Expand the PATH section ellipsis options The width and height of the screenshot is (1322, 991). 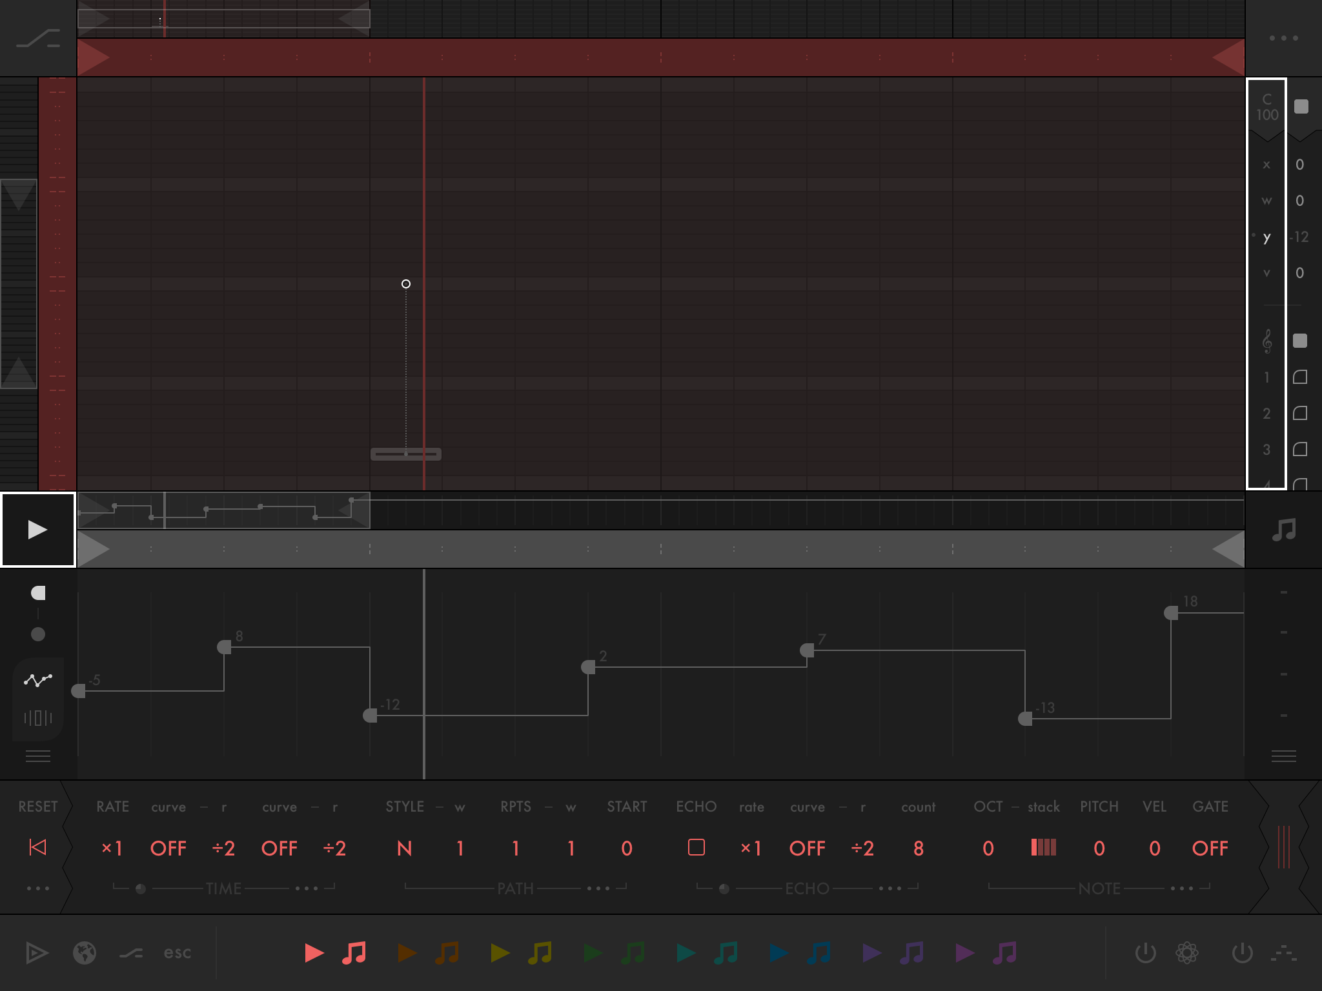tap(600, 888)
